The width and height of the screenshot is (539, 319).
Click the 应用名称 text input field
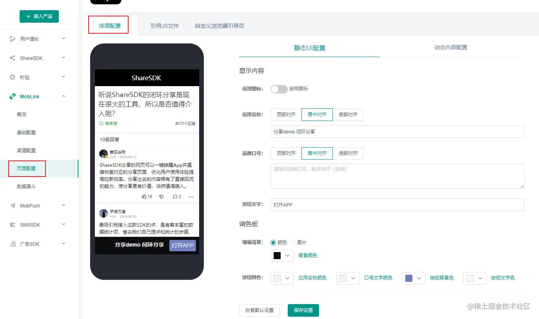pos(397,132)
